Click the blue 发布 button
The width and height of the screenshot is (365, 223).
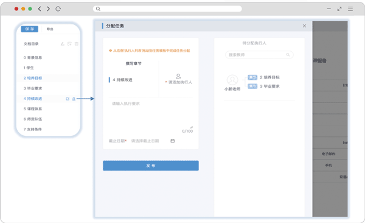click(x=151, y=166)
